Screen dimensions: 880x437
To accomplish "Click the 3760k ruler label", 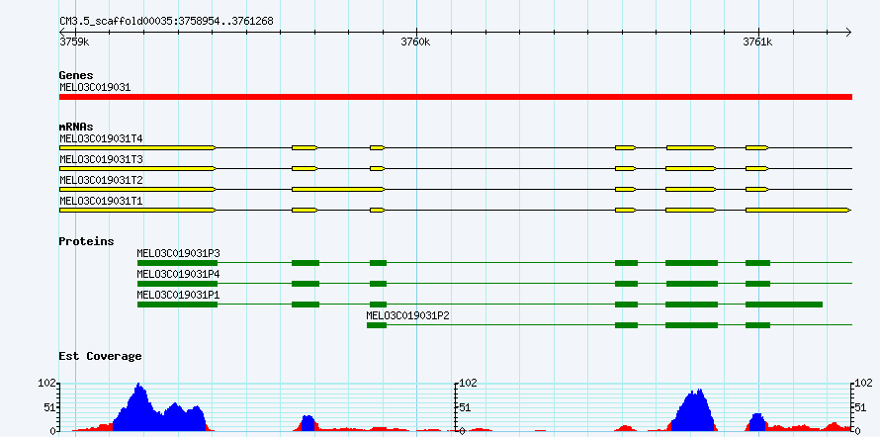I will [x=415, y=42].
